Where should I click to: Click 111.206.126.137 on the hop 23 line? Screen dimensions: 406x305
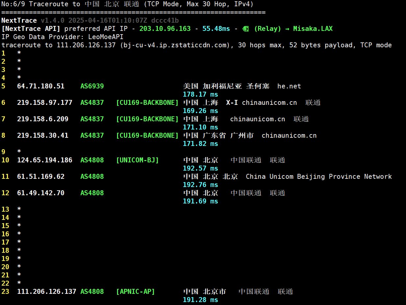47,292
